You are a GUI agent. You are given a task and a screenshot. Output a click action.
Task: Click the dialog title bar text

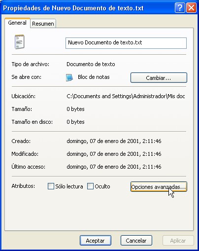[73, 8]
